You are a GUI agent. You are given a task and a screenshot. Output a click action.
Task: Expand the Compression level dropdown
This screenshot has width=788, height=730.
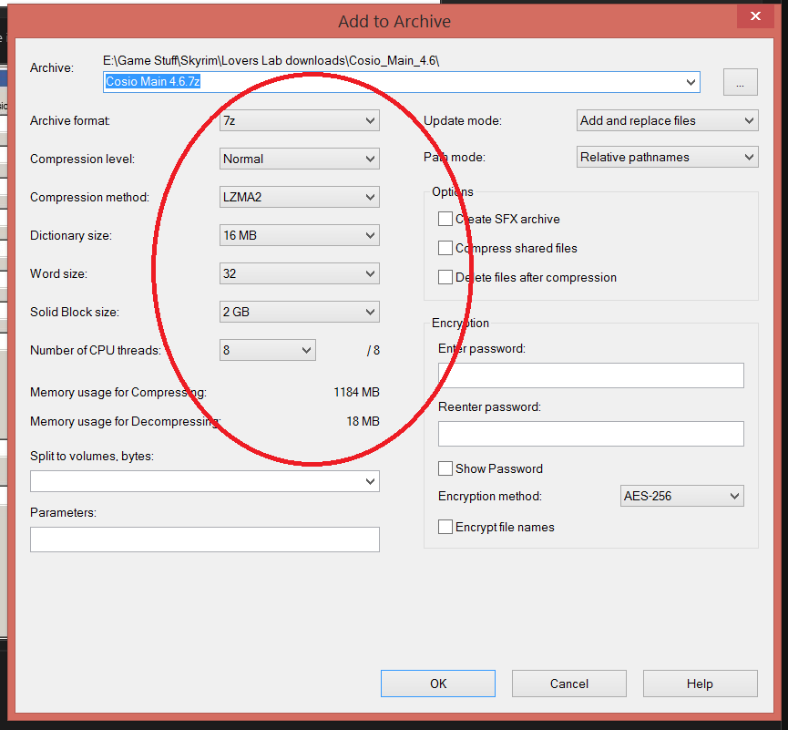tap(300, 159)
